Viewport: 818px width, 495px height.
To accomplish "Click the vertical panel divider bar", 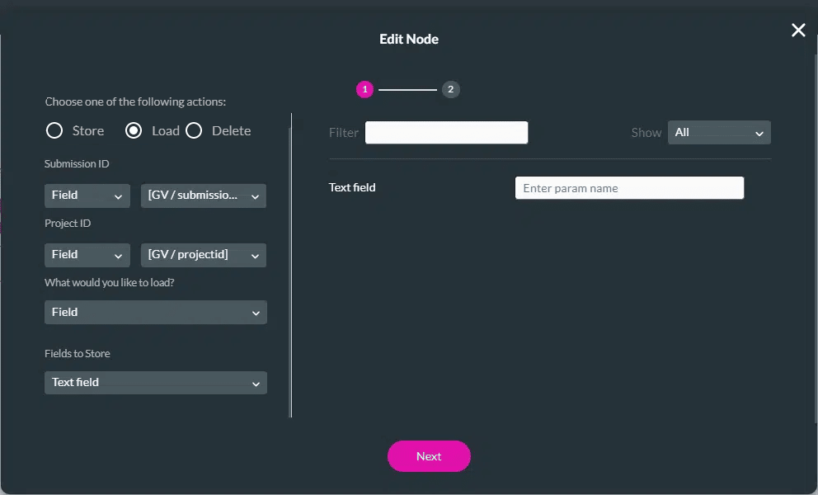I will tap(291, 264).
